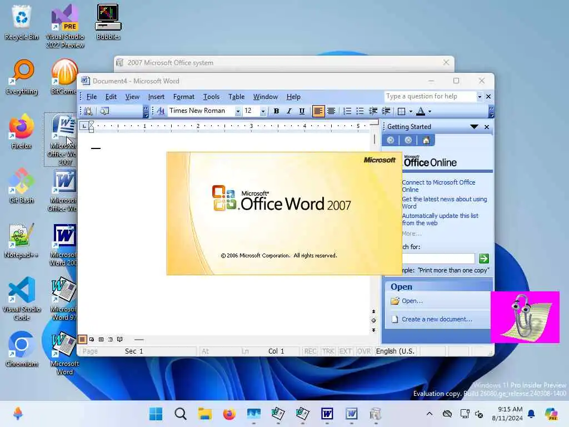The image size is (569, 427).
Task: Click Automatically update this list link
Action: [440, 219]
